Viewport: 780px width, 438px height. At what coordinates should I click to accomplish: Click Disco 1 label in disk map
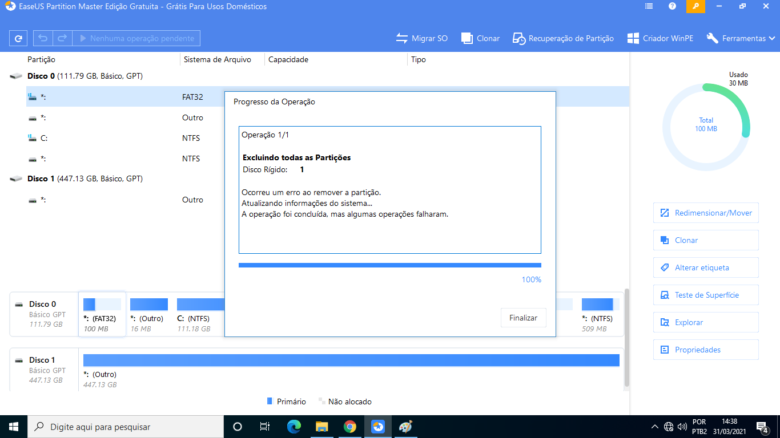(43, 360)
